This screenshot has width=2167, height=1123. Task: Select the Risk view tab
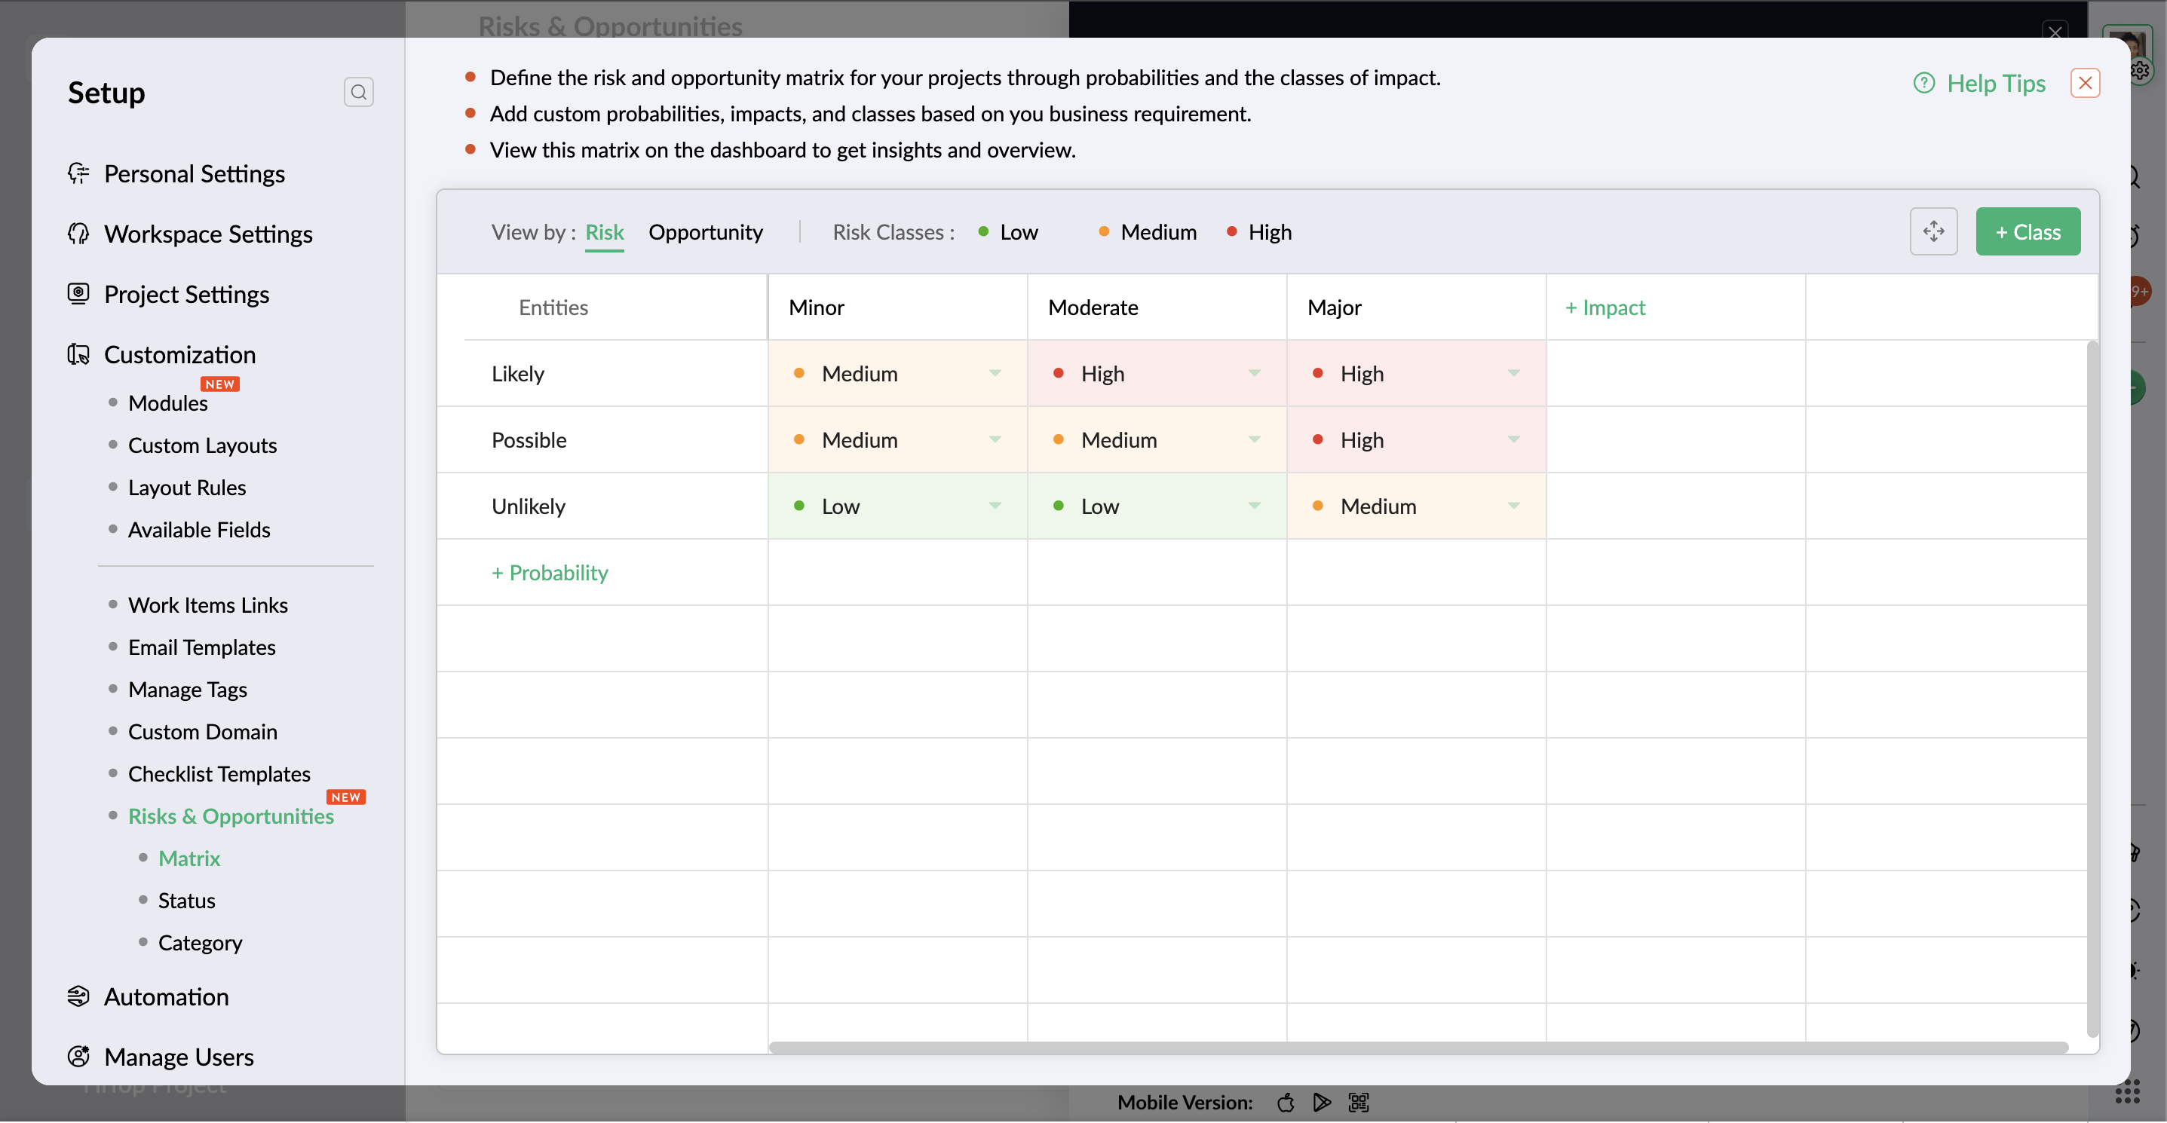coord(604,232)
